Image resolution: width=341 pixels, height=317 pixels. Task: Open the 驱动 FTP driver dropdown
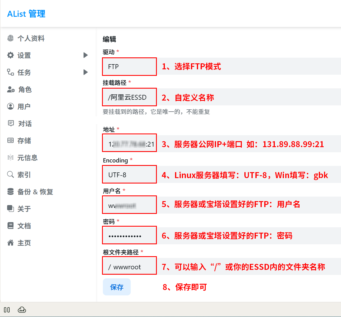[129, 67]
